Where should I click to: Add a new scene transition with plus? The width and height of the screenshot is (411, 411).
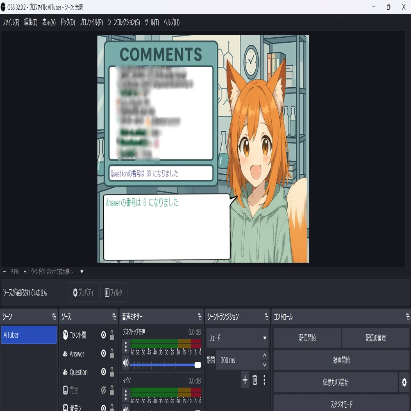pyautogui.click(x=245, y=380)
